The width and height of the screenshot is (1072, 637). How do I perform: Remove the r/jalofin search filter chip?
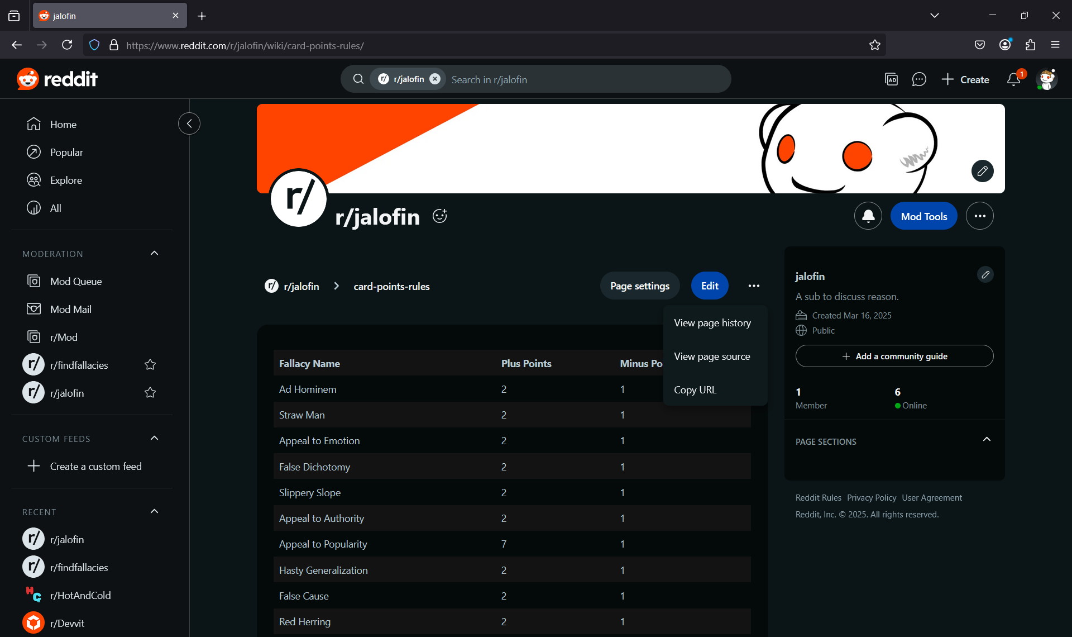coord(435,79)
